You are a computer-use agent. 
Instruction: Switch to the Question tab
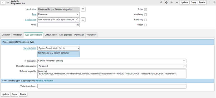click(x=6, y=35)
